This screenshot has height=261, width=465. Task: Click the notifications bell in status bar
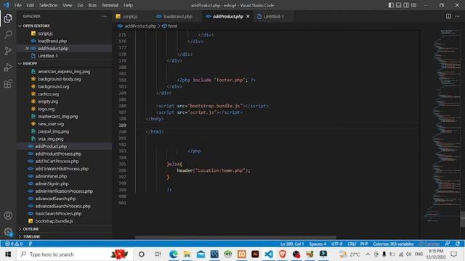(x=458, y=244)
